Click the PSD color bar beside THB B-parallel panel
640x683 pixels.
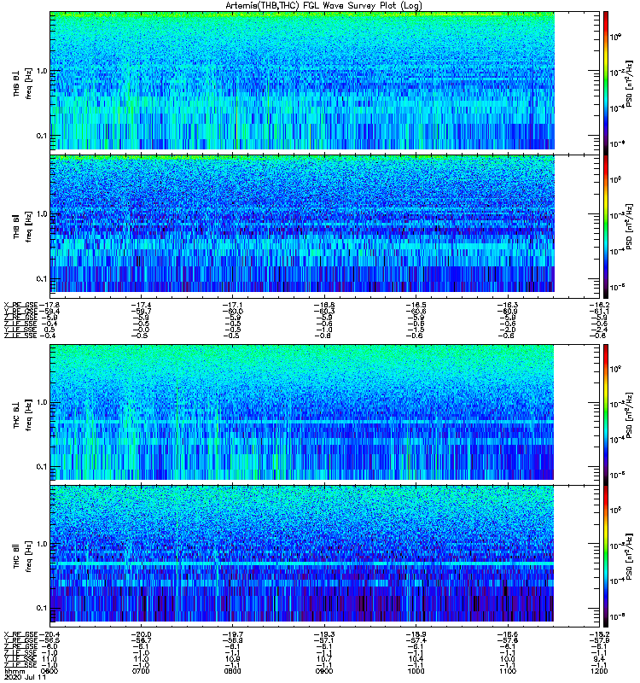click(x=606, y=226)
